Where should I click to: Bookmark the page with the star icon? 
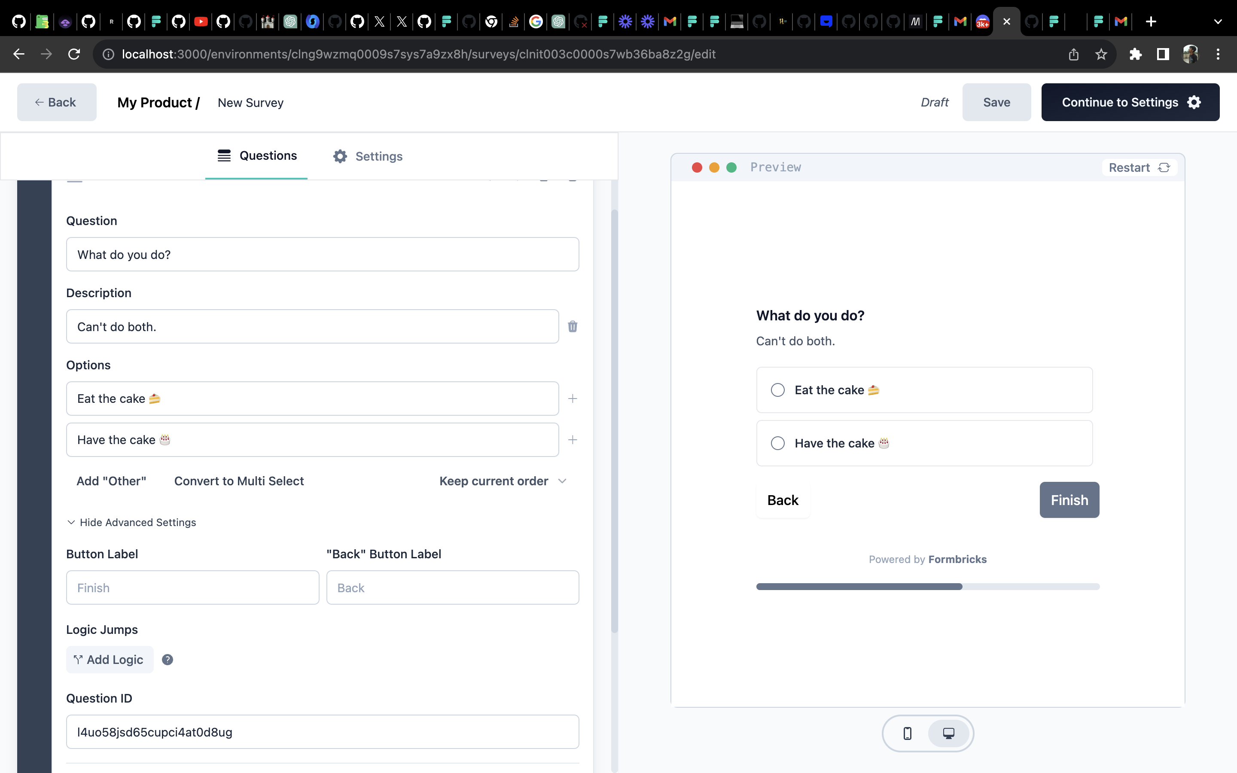tap(1100, 54)
